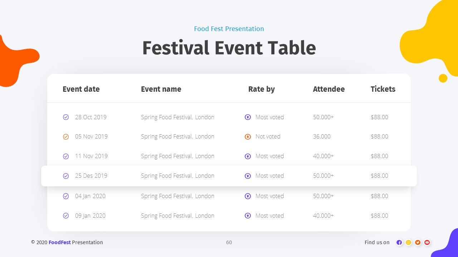Open the Instagram icon next to Find us on

coord(408,242)
